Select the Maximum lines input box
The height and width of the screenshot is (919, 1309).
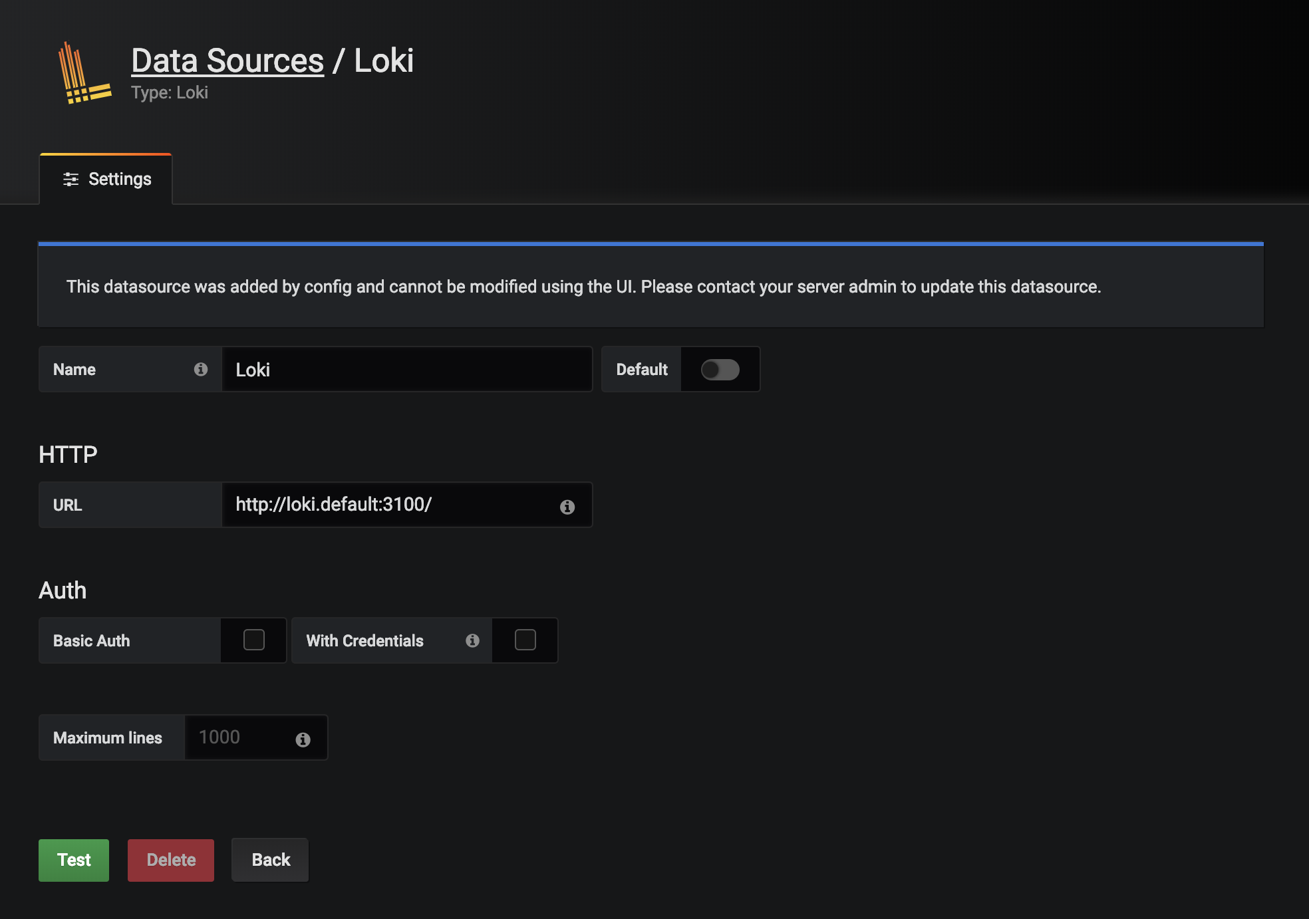pyautogui.click(x=246, y=737)
